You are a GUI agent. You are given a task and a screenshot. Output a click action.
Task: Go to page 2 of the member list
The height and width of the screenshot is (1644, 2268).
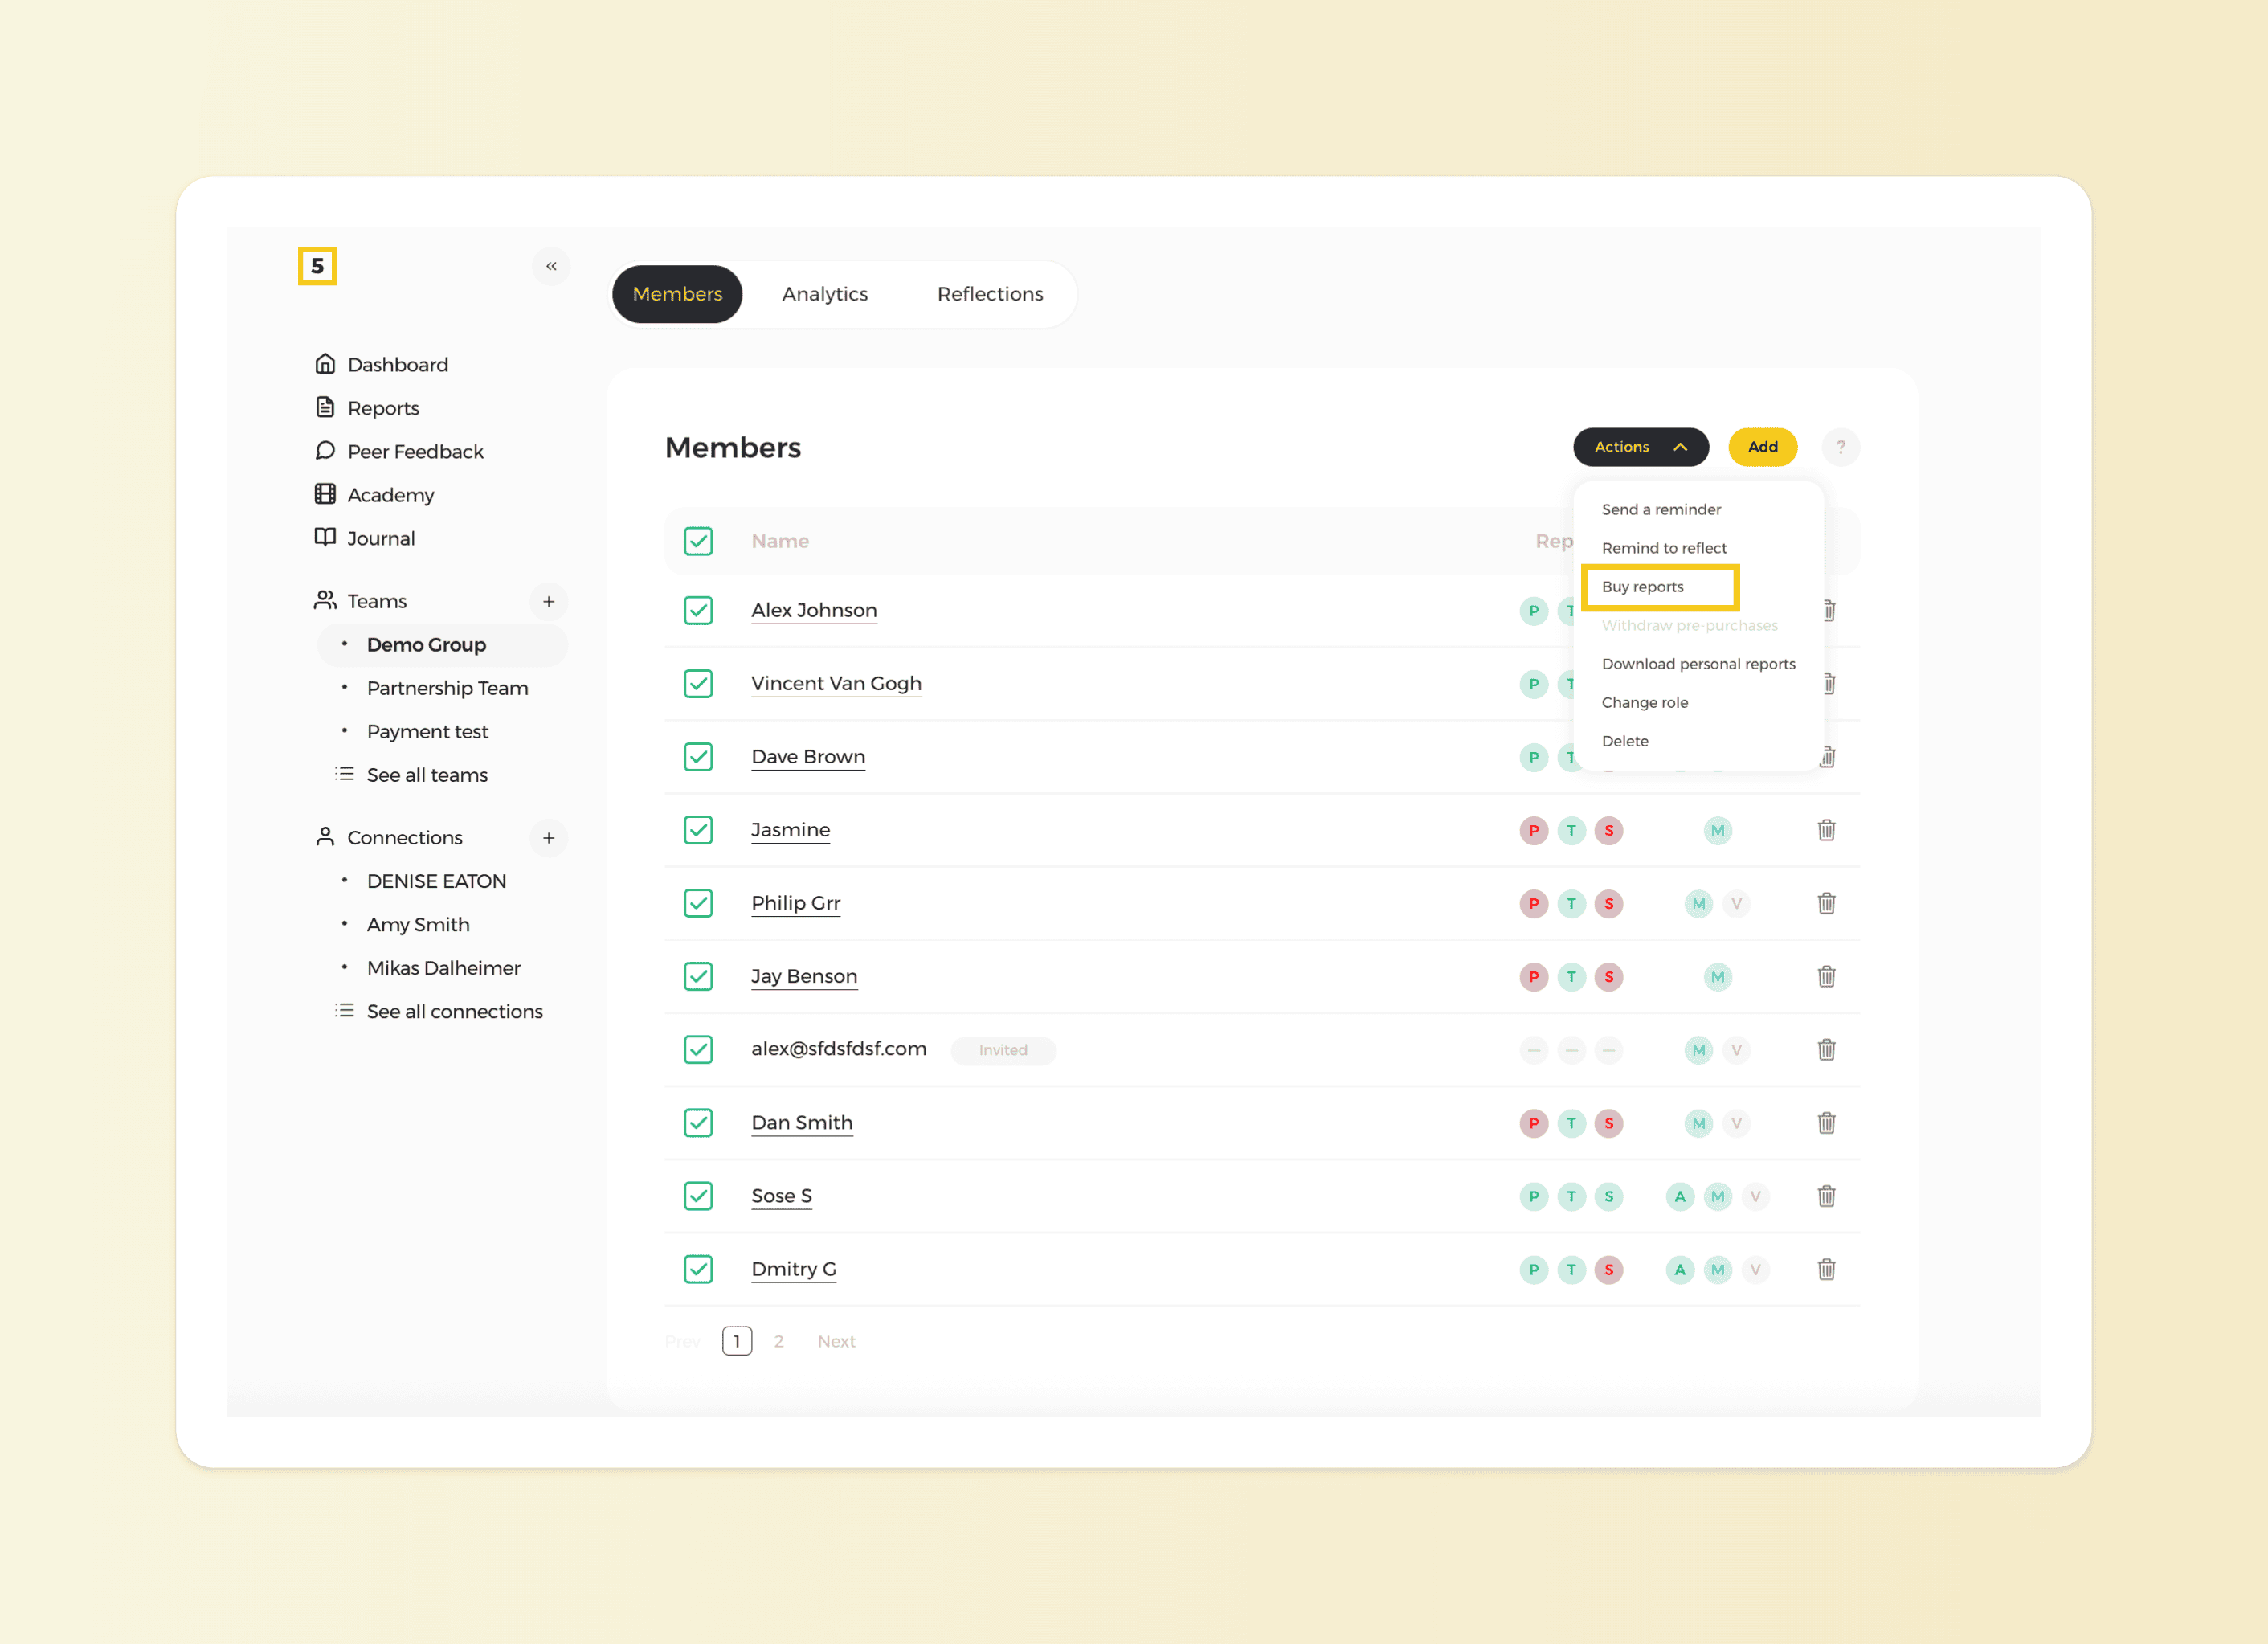(779, 1341)
